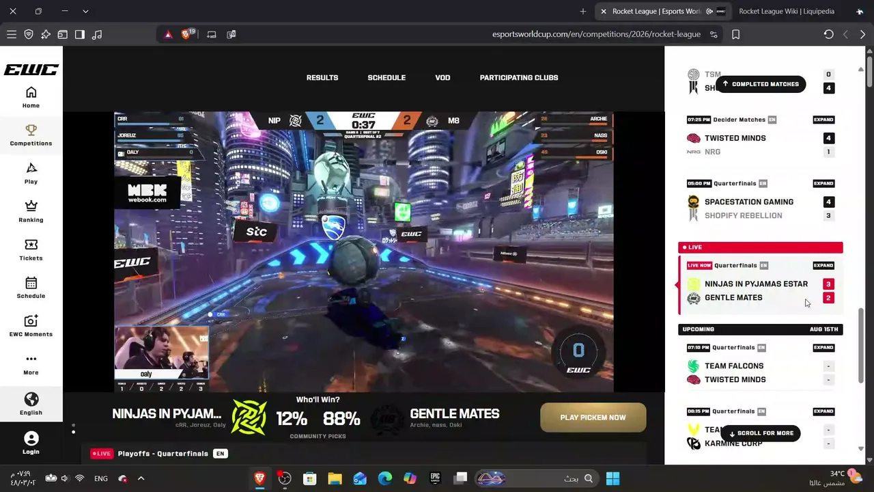Jump to COMPLETED MATCHES
This screenshot has height=492, width=874.
(x=761, y=84)
